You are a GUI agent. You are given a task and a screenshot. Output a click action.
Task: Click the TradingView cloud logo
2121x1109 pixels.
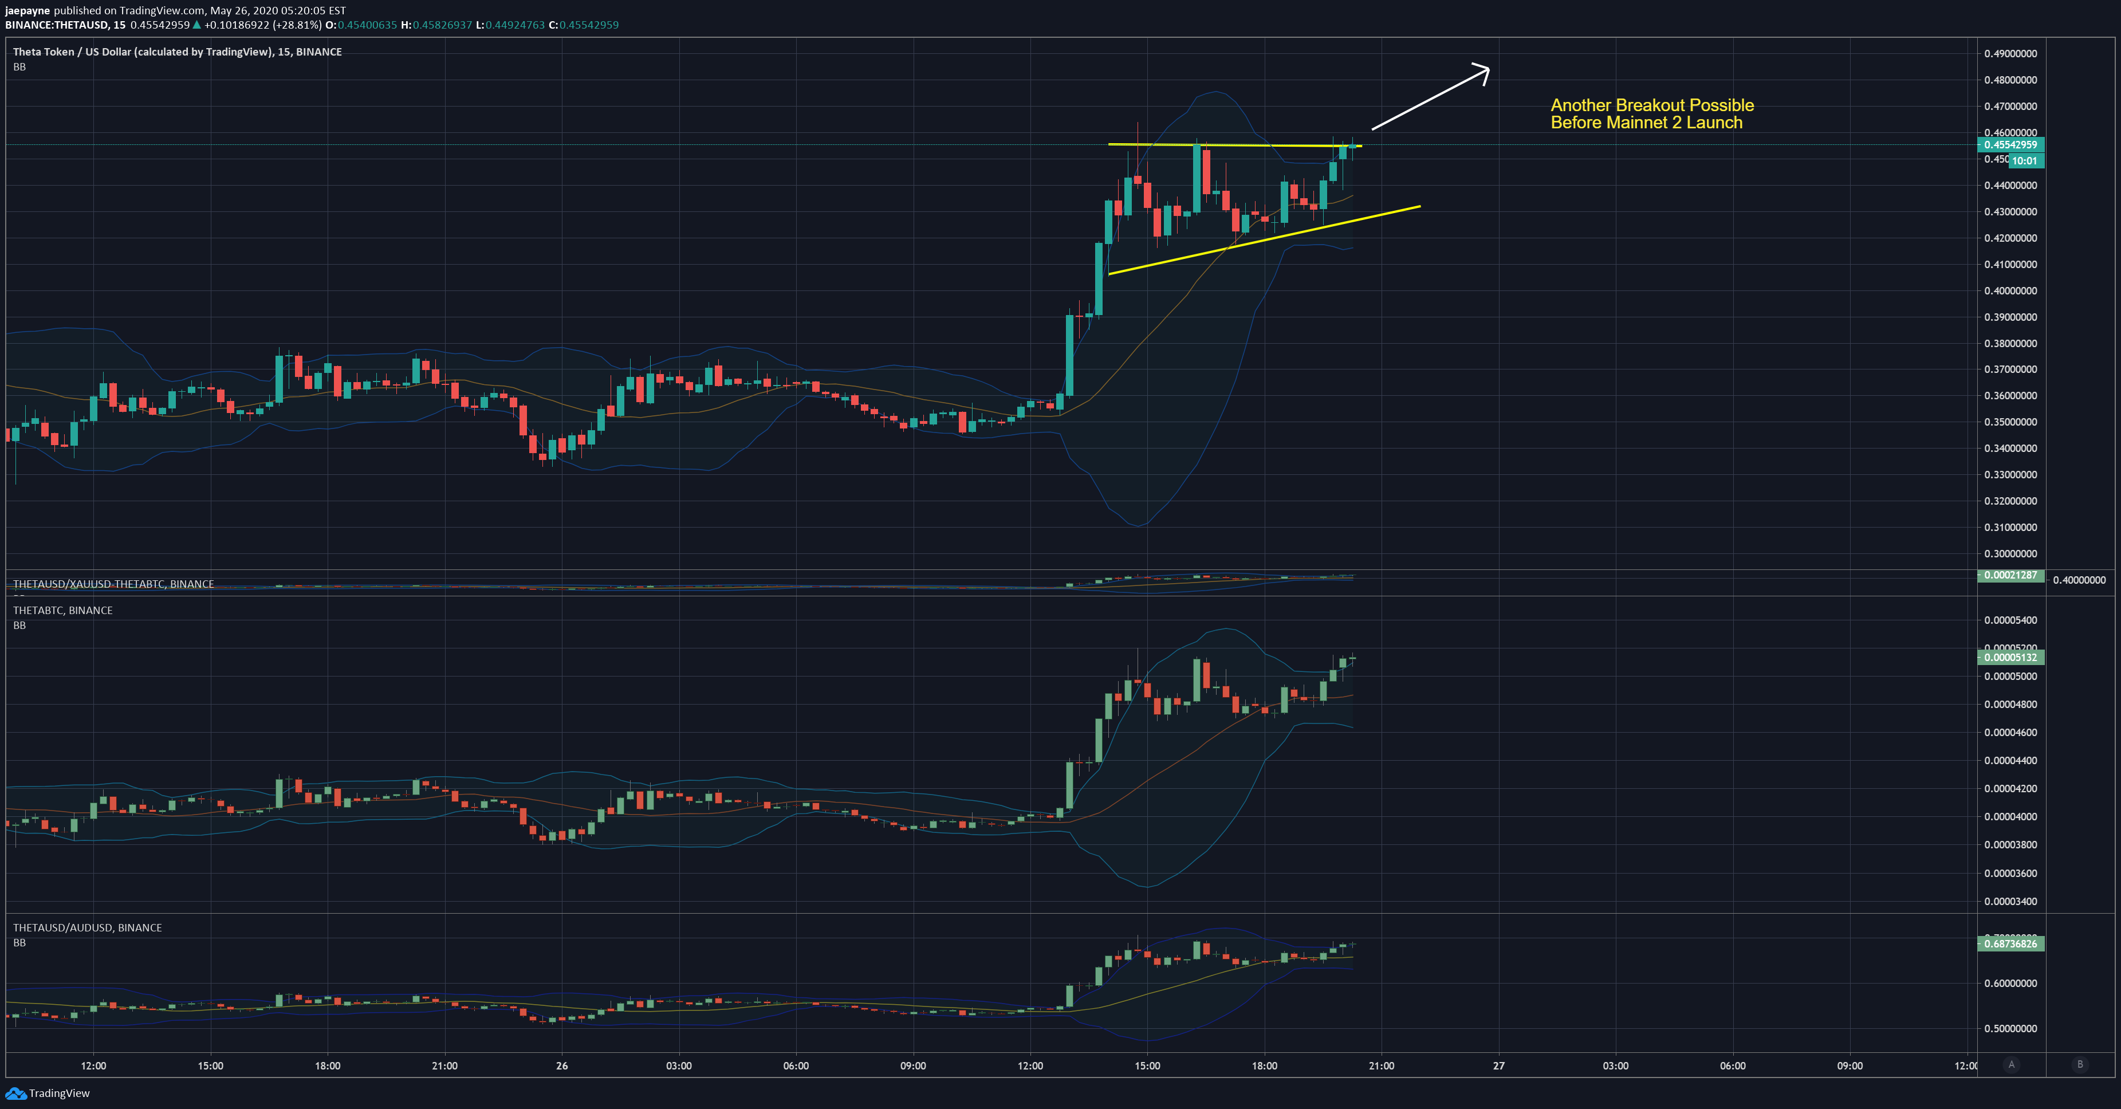coord(15,1092)
